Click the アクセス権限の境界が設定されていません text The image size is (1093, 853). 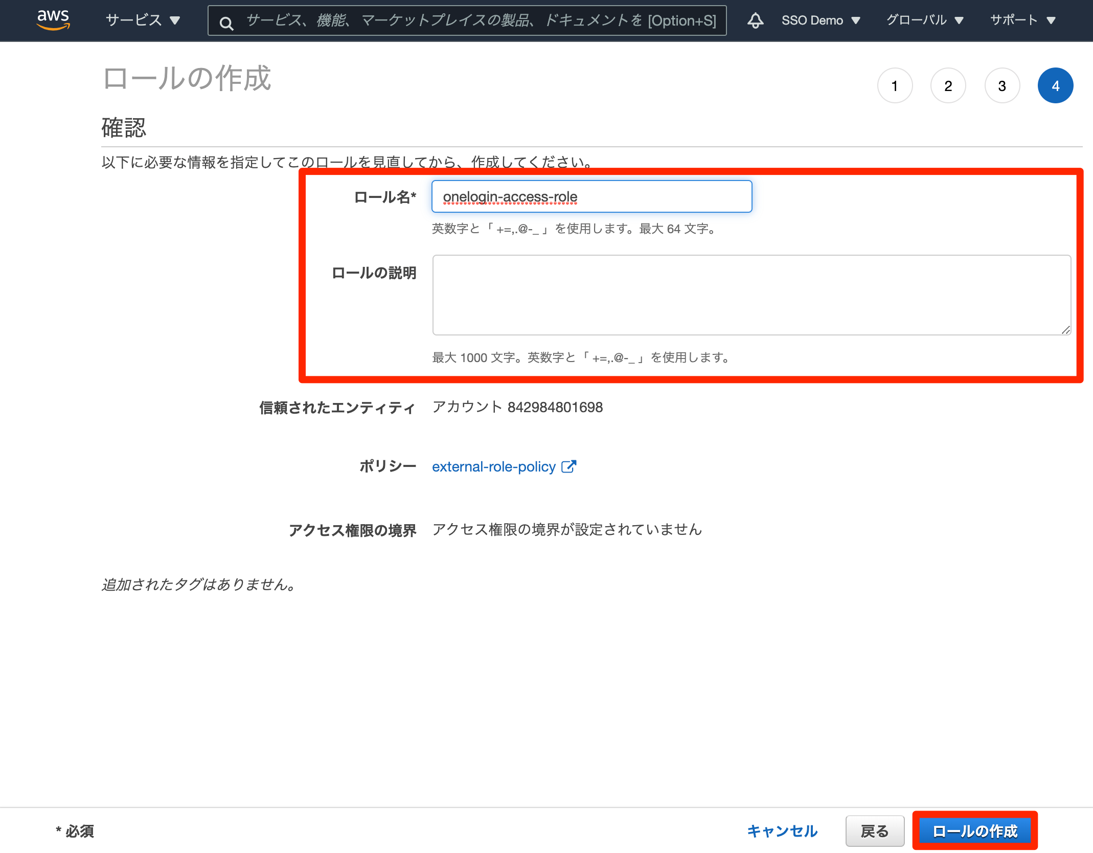[x=567, y=529]
